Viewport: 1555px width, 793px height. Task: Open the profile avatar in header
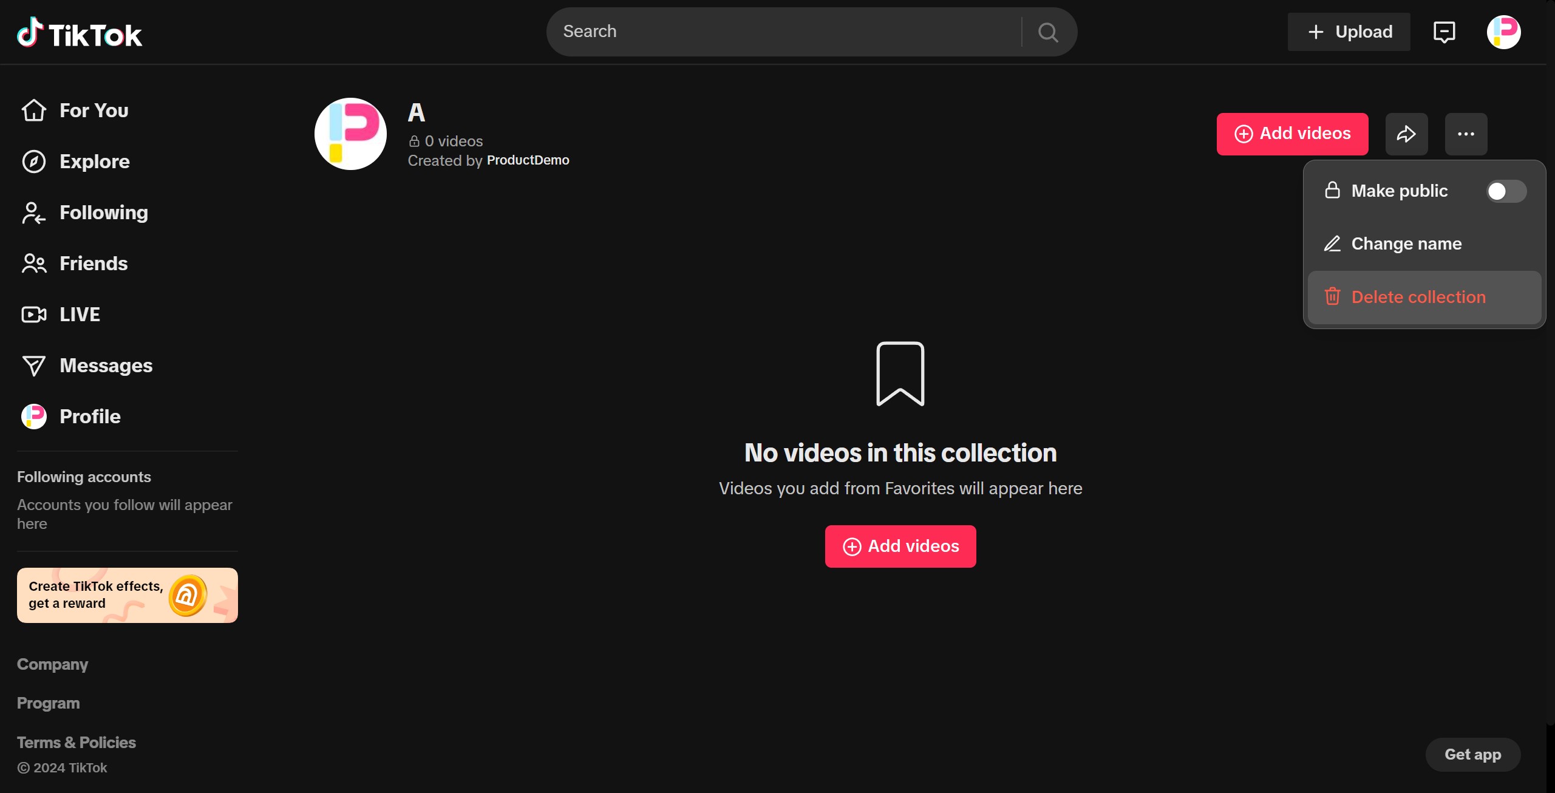coord(1503,32)
